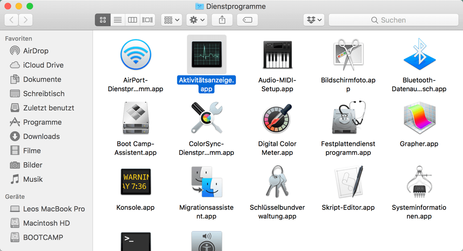Image resolution: width=463 pixels, height=251 pixels.
Task: Switch to list view
Action: (x=118, y=20)
